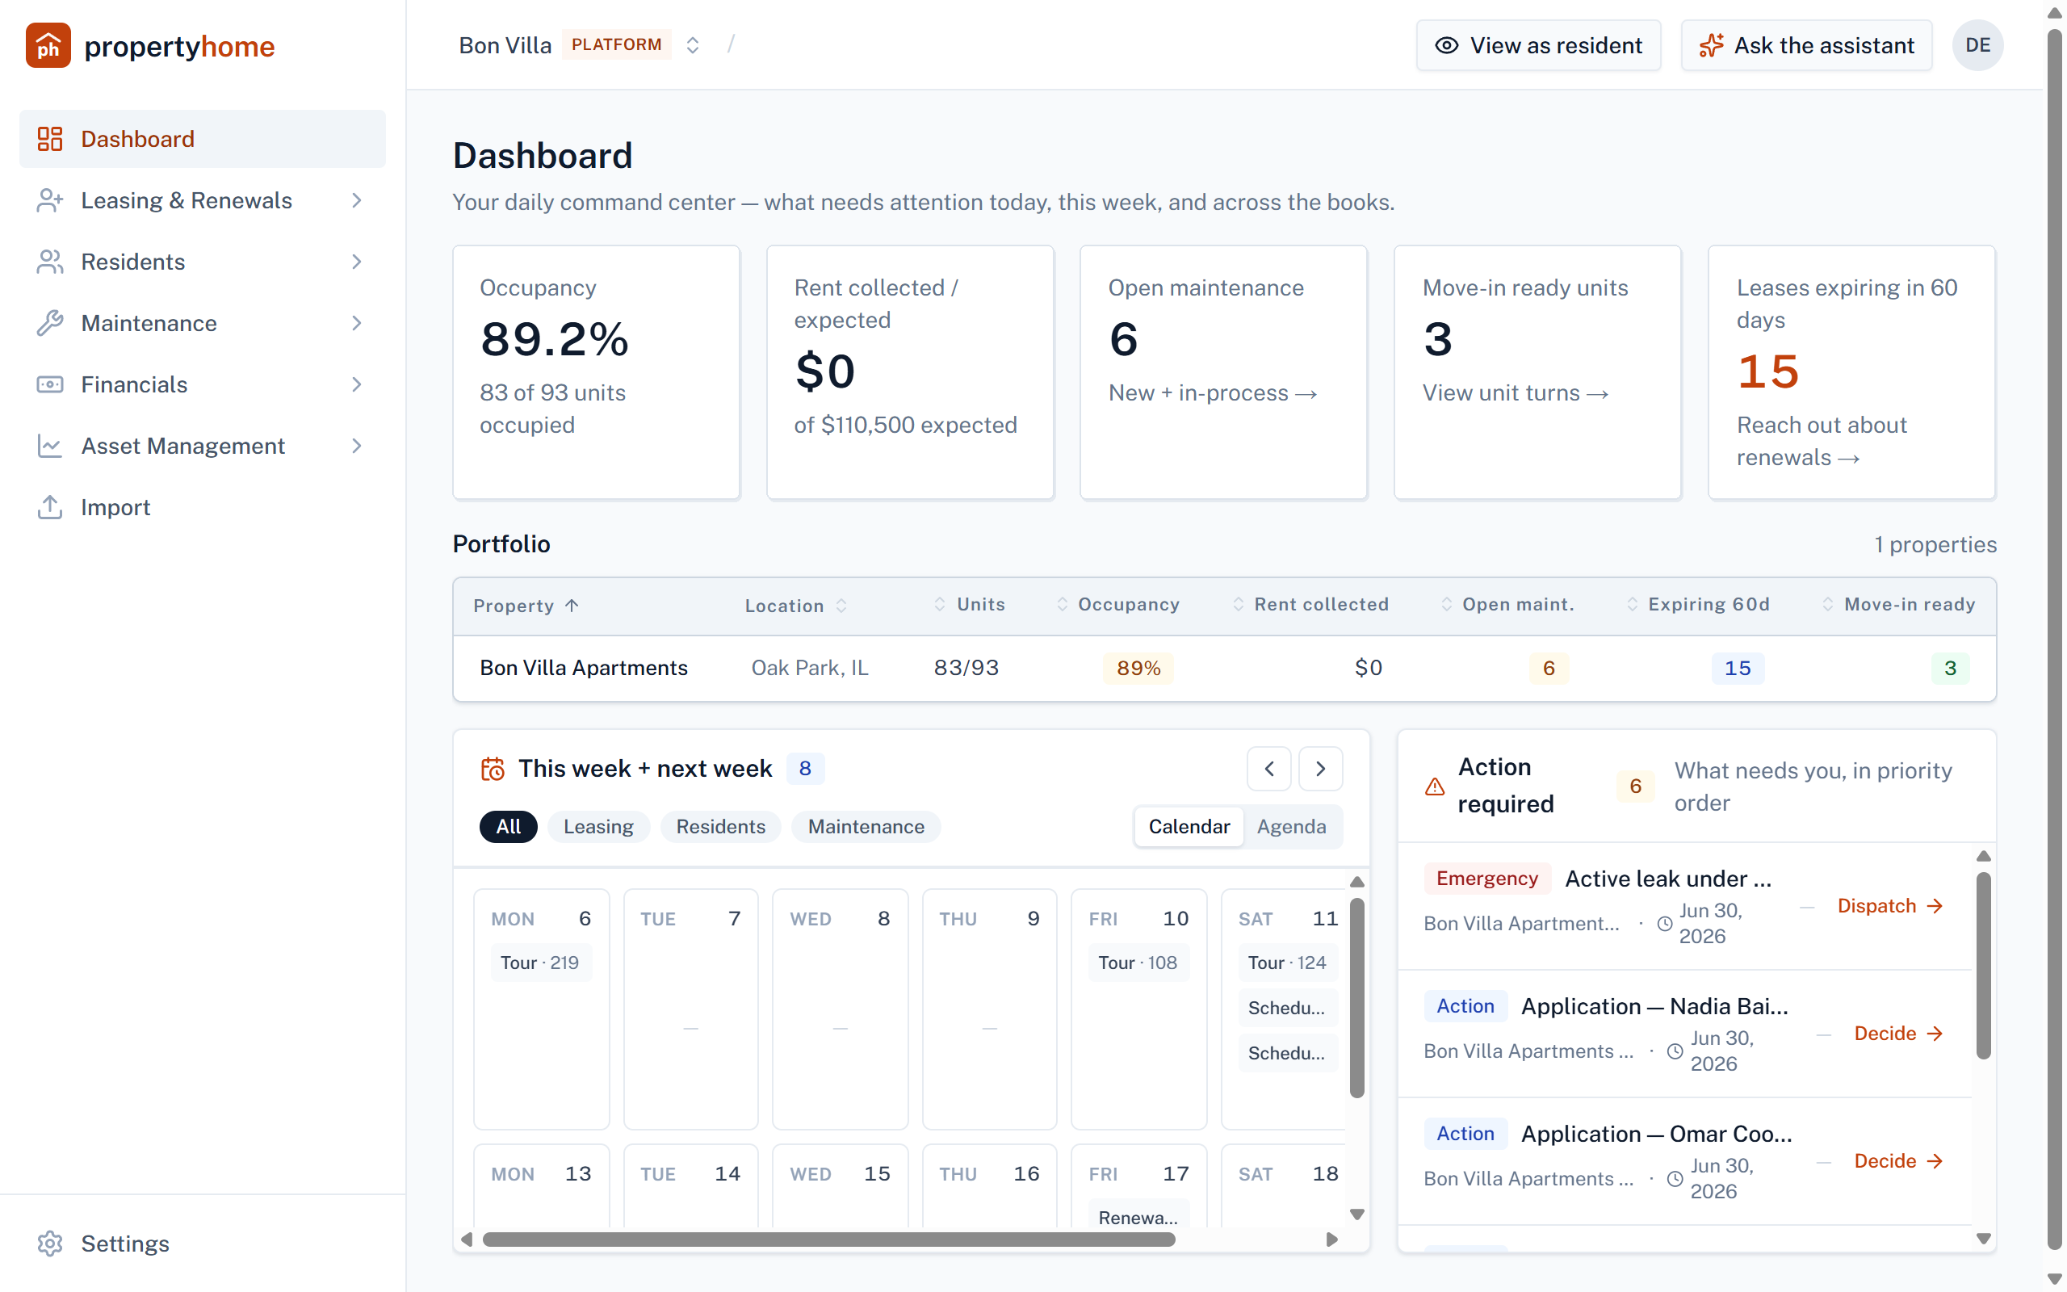Click the Import upload icon
2067x1292 pixels.
tap(50, 507)
